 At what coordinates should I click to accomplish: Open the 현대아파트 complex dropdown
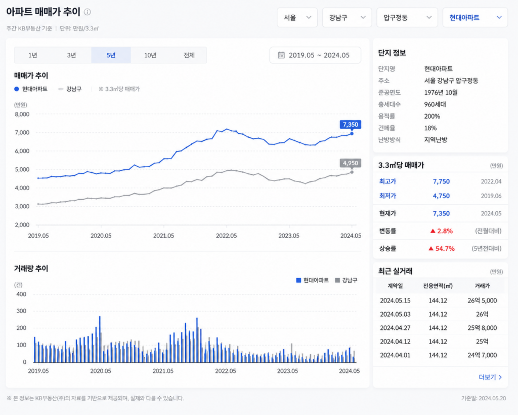[475, 18]
